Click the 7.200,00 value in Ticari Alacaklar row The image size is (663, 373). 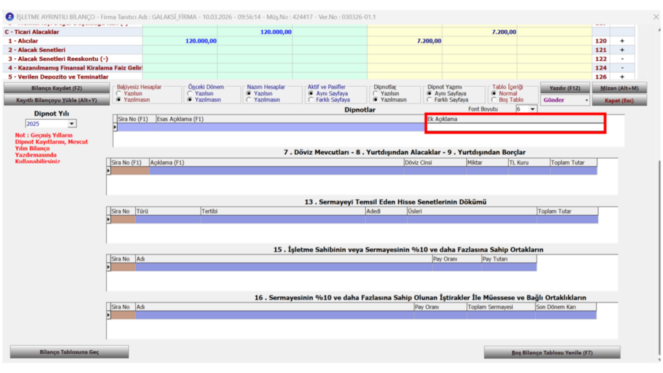pos(504,32)
